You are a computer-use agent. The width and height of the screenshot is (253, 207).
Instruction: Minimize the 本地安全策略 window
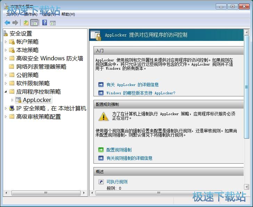[x=221, y=7]
